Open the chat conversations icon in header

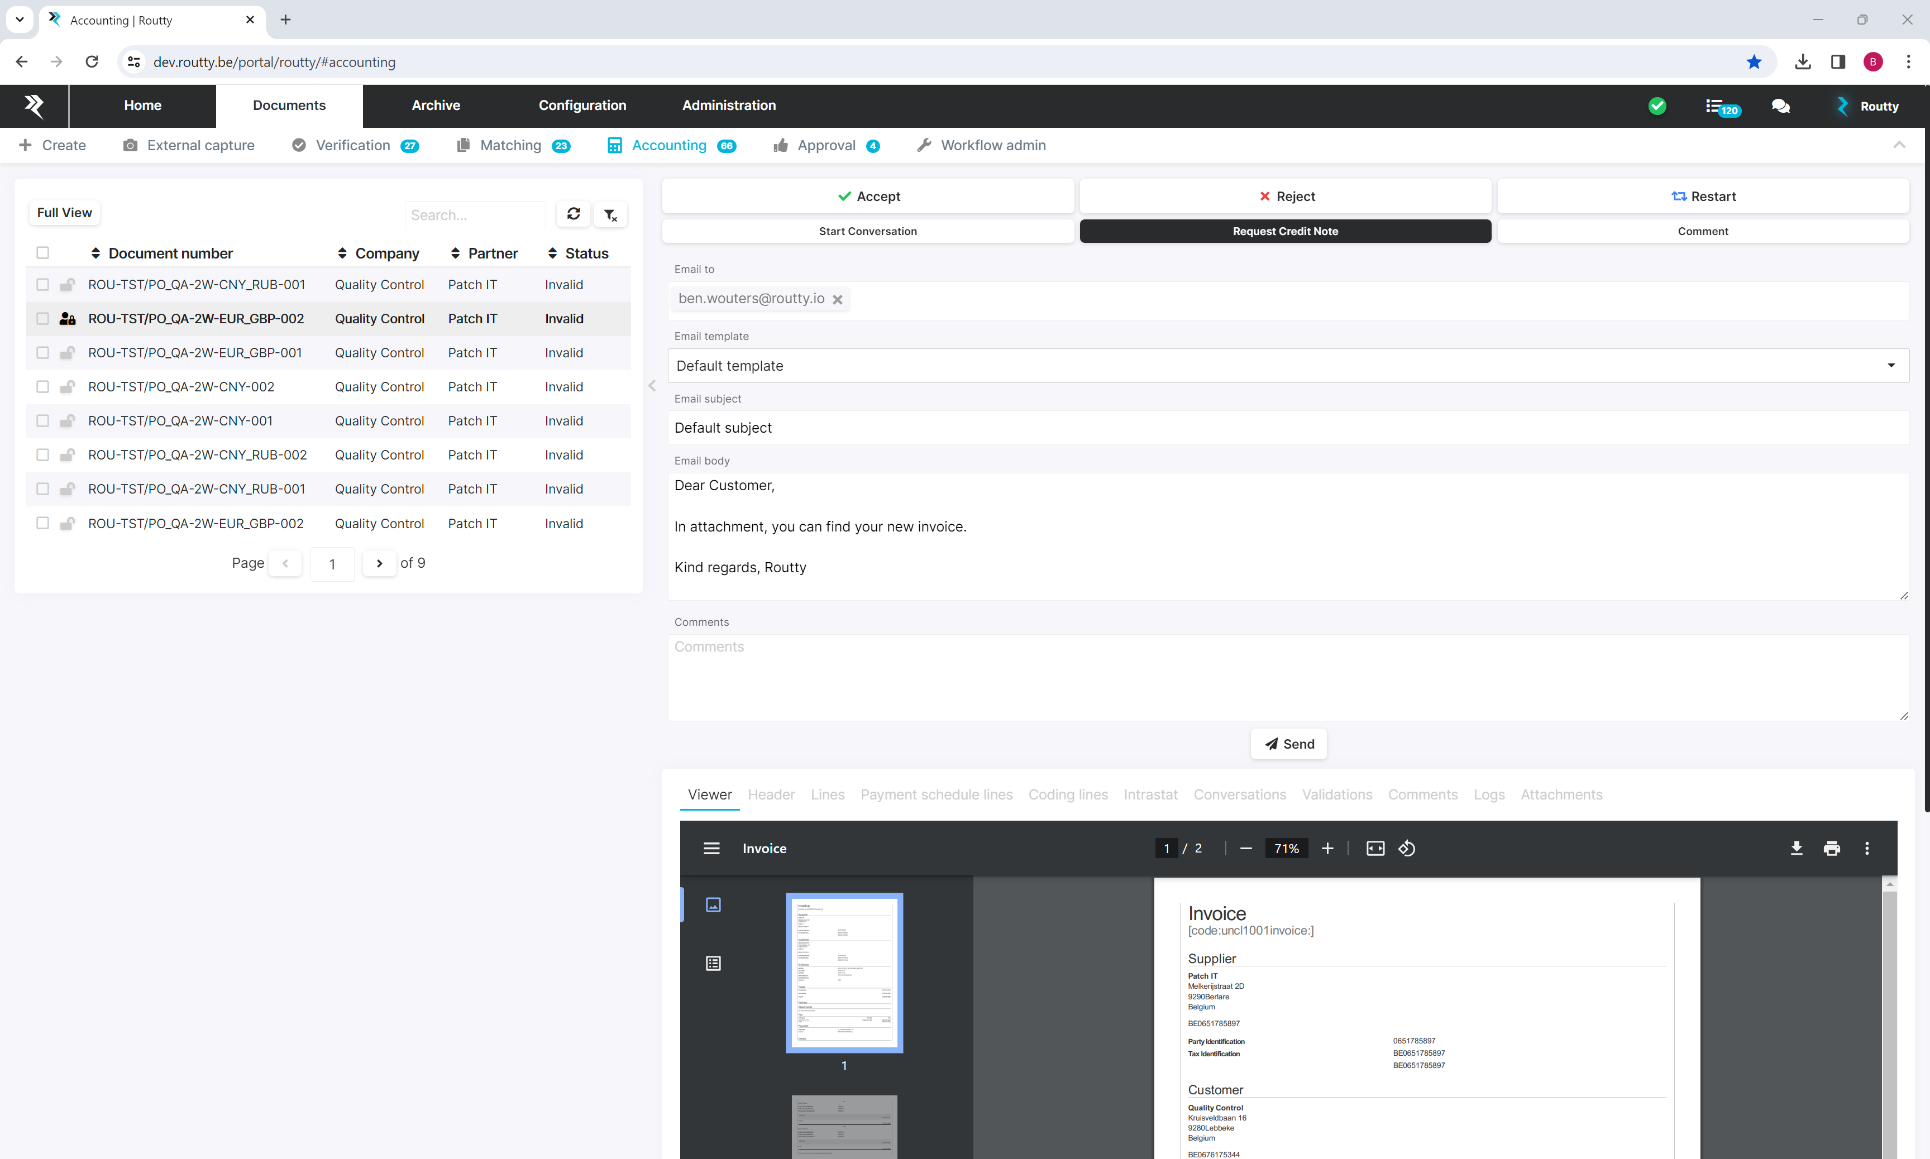(x=1780, y=106)
